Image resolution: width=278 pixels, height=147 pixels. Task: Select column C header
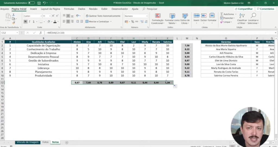click(x=77, y=38)
